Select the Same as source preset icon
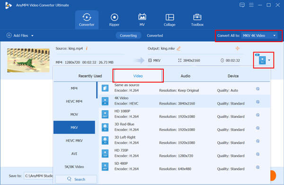Viewport: 284px width, 185px height. pos(105,88)
